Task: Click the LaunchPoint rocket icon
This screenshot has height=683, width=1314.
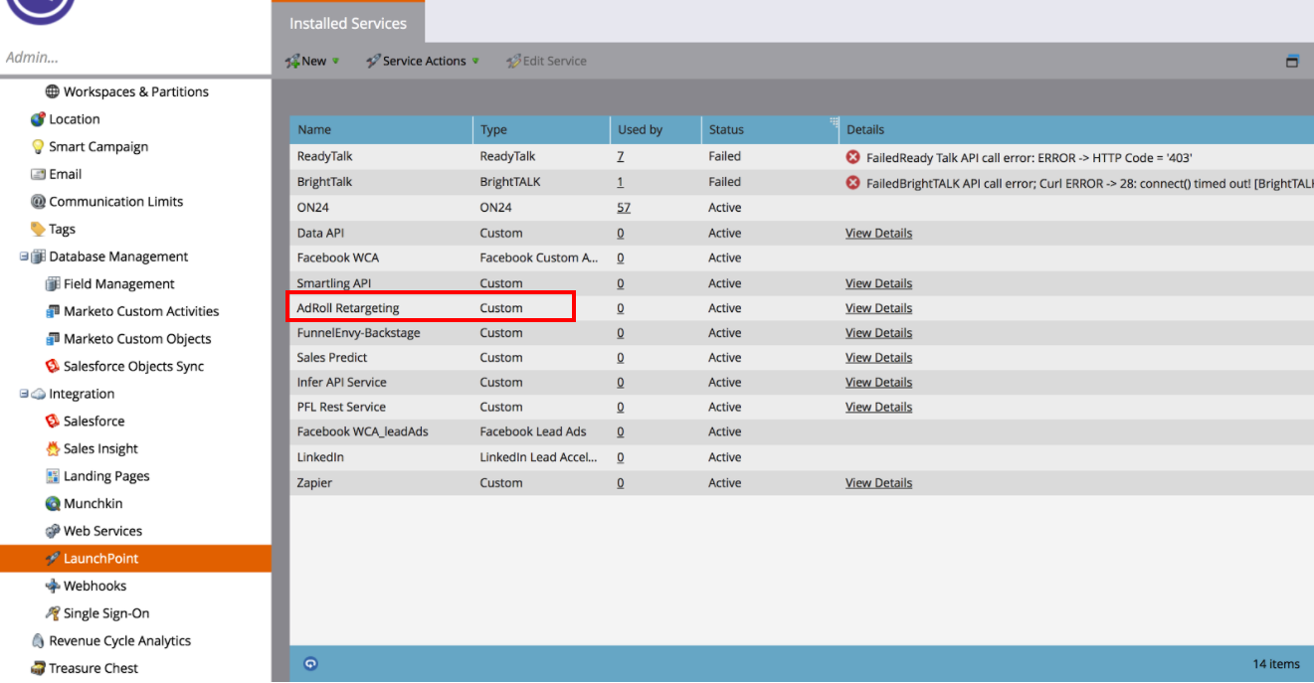Action: (x=53, y=559)
